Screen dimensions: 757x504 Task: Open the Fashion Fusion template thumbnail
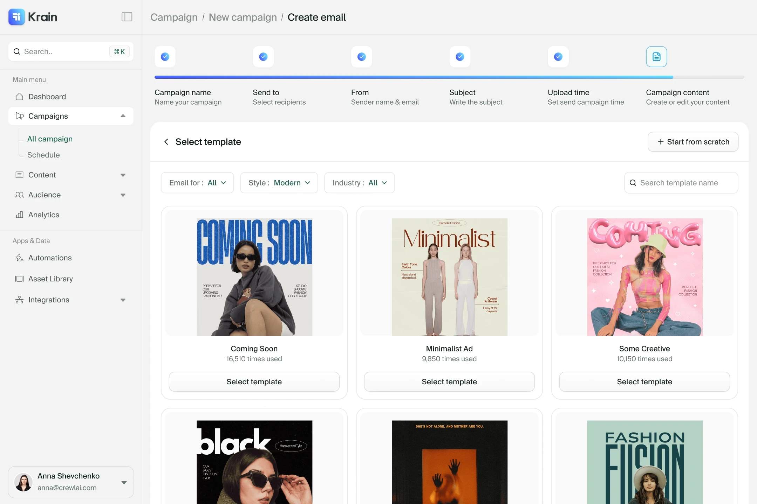645,462
